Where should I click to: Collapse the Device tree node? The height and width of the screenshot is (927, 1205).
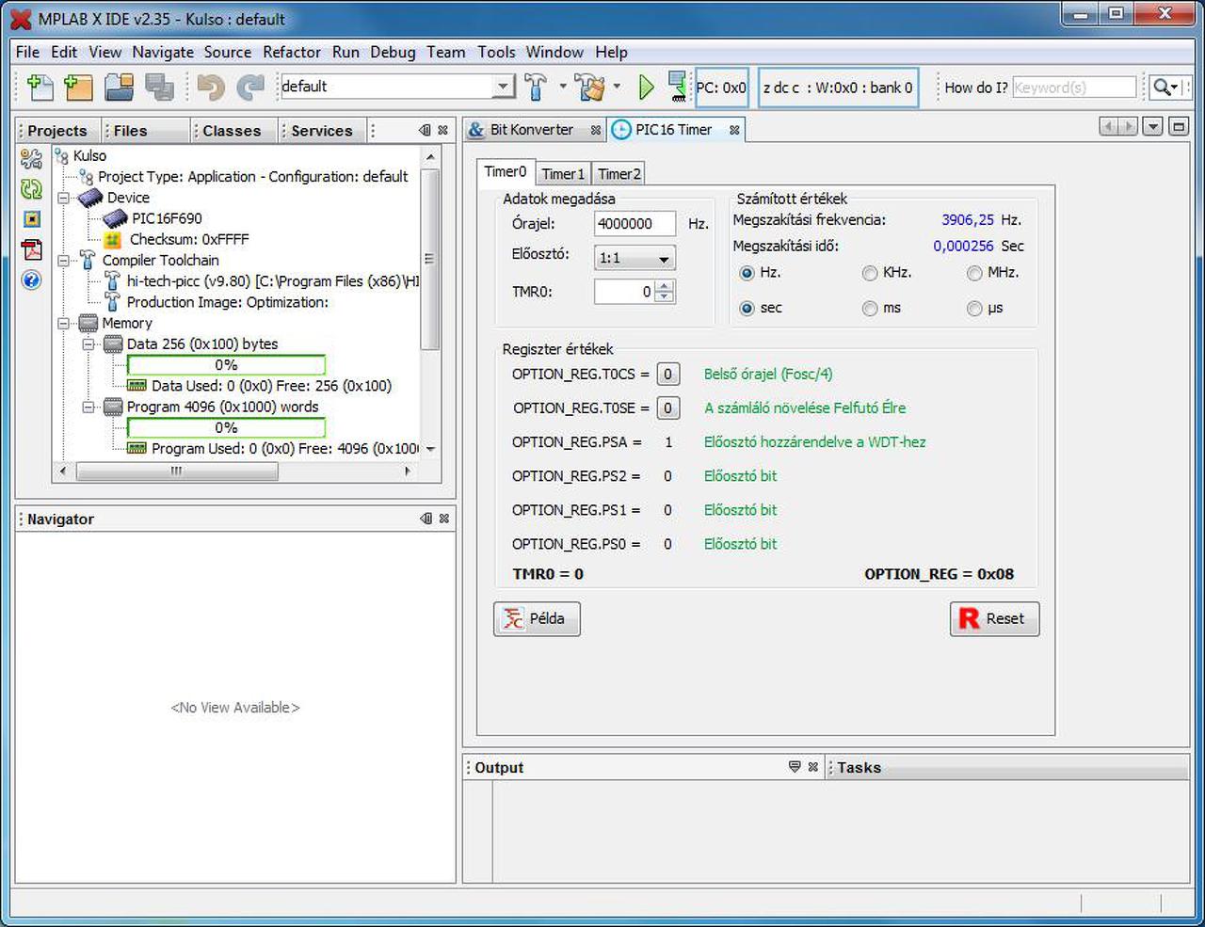pos(65,198)
